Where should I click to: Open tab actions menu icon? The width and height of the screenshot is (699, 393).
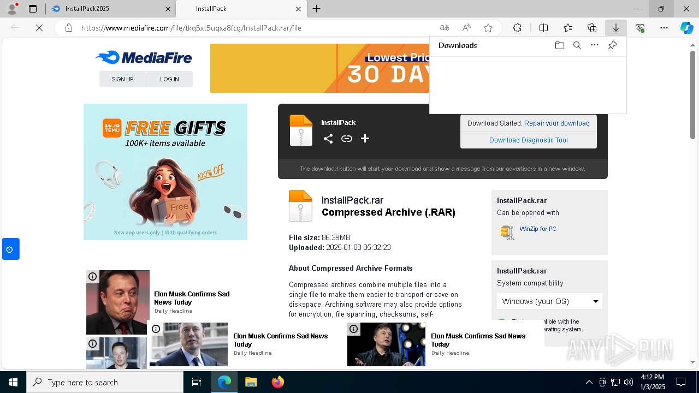coord(33,9)
